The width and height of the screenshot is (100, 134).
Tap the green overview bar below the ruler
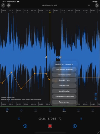point(50,107)
